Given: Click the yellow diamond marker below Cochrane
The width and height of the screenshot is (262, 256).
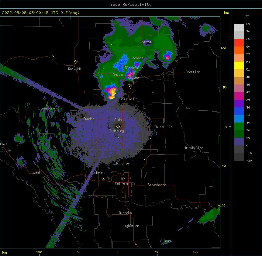Looking at the screenshot, I should pyautogui.click(x=103, y=179).
